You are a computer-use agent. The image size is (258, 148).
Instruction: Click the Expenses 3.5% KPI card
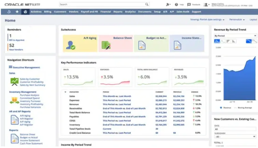click(115, 77)
